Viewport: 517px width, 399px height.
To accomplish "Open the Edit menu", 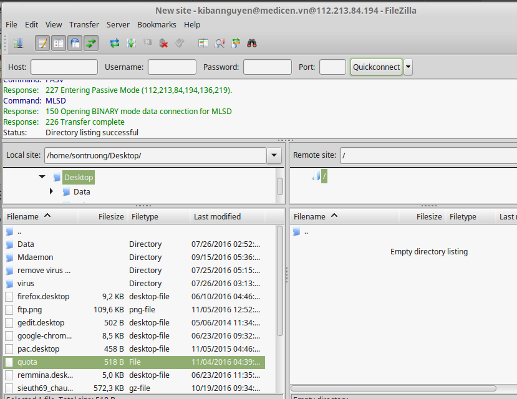I will [x=32, y=25].
